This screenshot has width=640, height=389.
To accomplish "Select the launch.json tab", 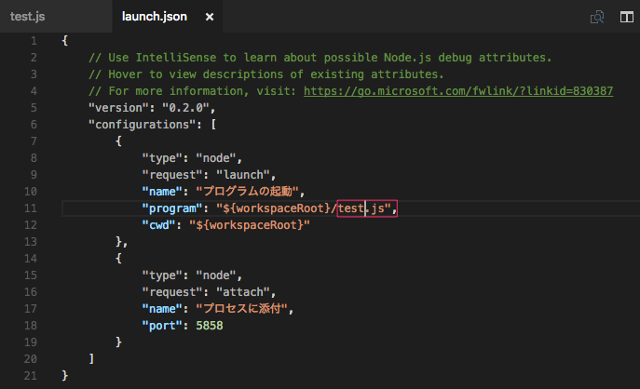I will (155, 17).
